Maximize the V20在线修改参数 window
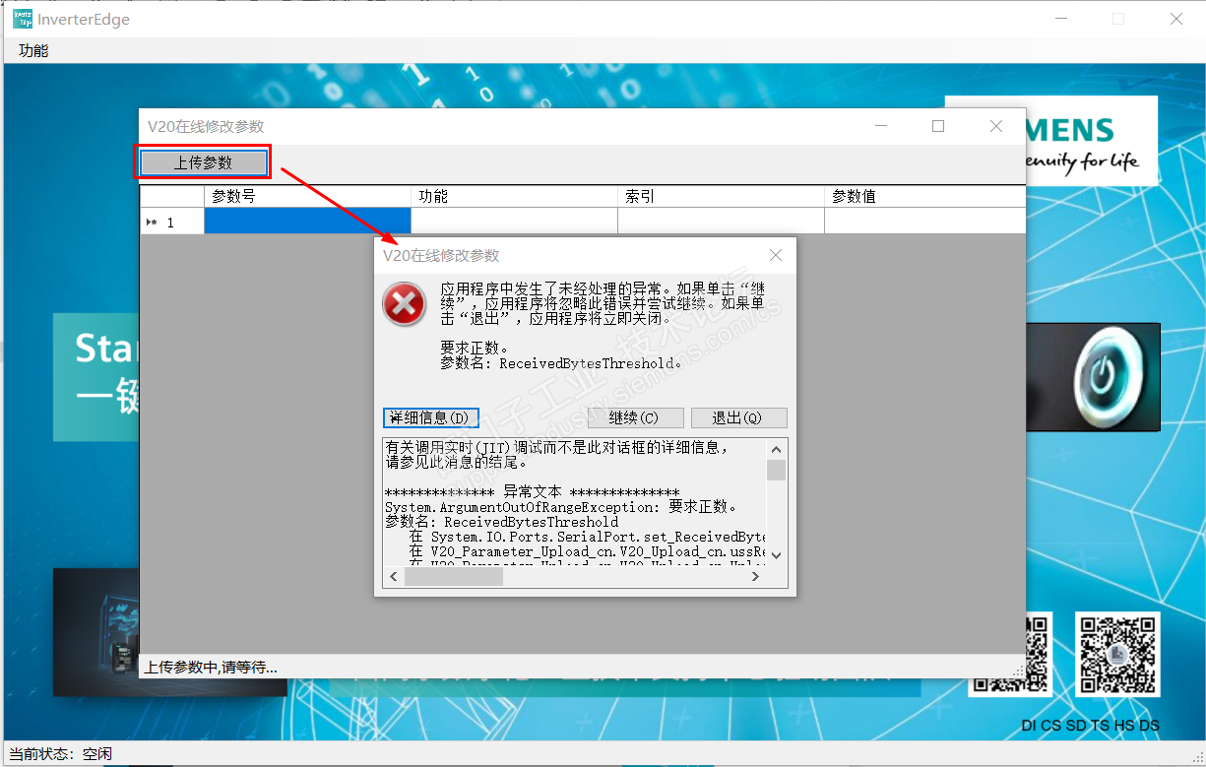 [x=938, y=126]
